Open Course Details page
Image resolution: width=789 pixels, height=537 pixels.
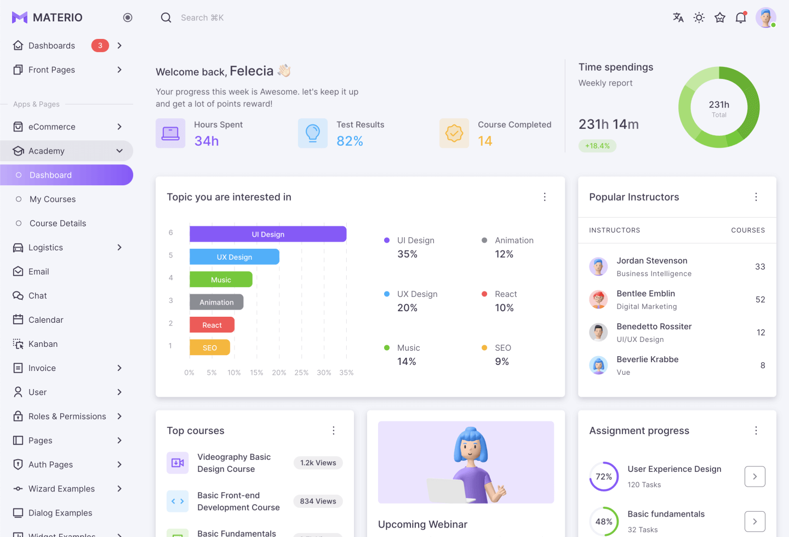pos(66,223)
